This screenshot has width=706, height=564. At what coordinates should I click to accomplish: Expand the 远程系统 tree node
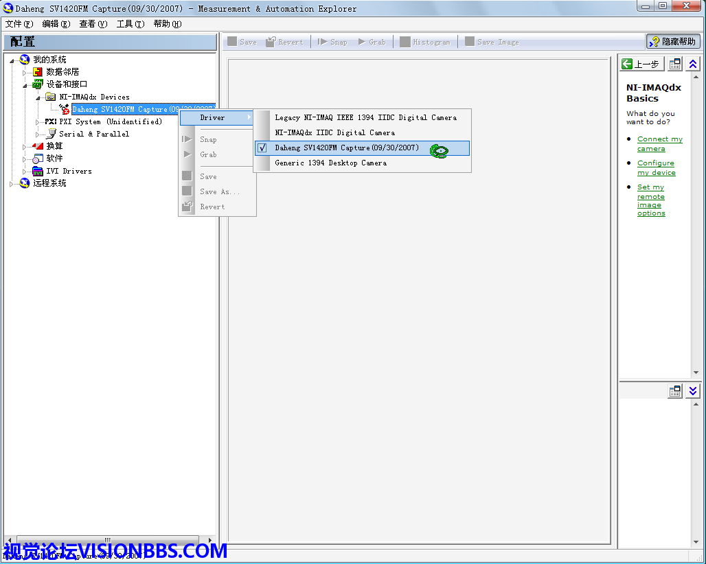click(12, 183)
